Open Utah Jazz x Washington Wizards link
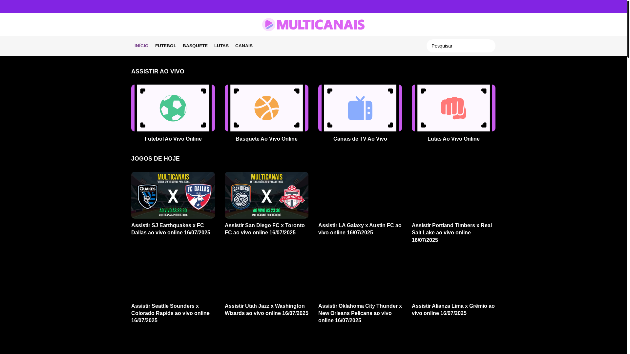 [x=266, y=310]
